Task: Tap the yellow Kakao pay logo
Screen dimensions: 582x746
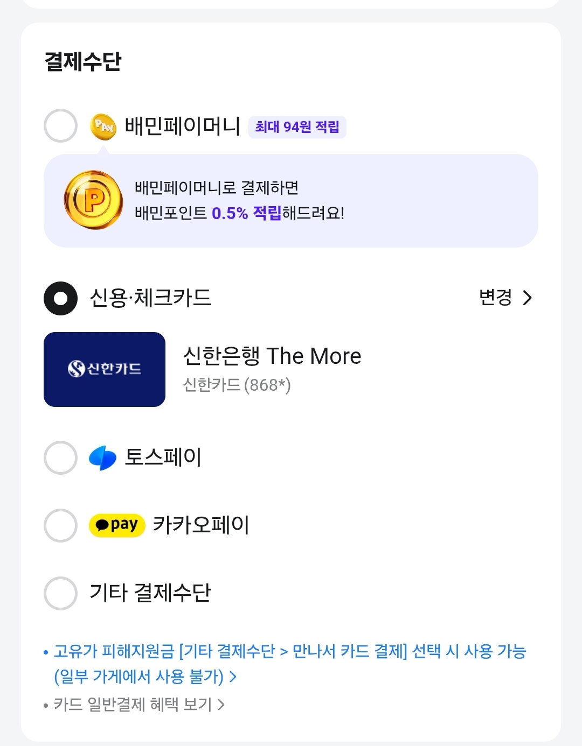Action: pyautogui.click(x=117, y=525)
